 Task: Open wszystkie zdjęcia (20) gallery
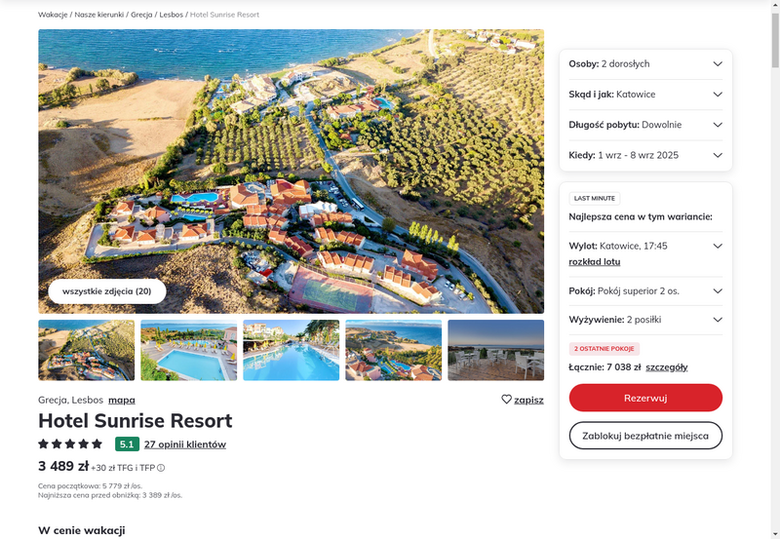point(107,291)
